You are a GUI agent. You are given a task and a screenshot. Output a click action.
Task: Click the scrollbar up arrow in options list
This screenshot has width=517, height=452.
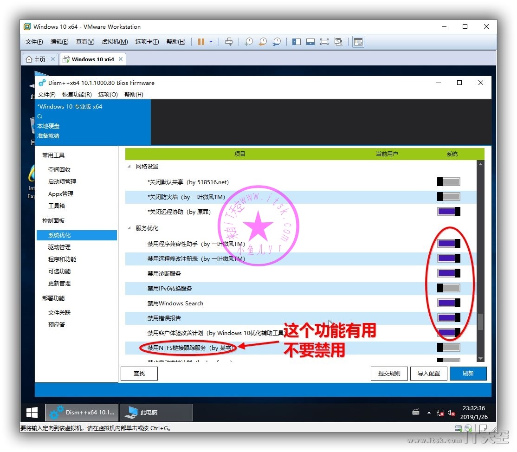coord(481,164)
